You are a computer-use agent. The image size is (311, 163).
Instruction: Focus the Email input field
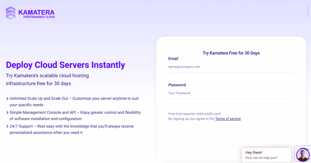[x=231, y=67]
